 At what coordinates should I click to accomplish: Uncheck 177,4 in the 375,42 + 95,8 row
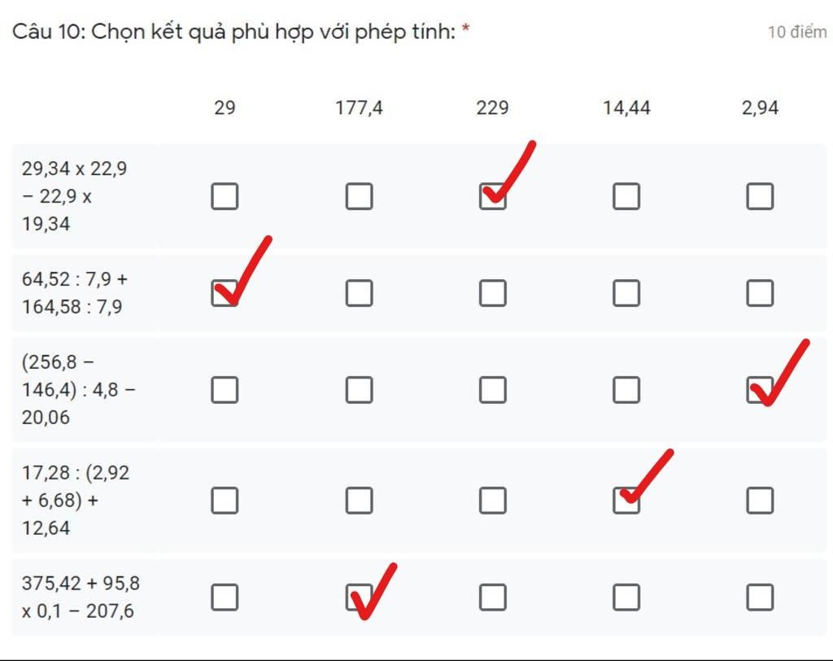point(359,598)
